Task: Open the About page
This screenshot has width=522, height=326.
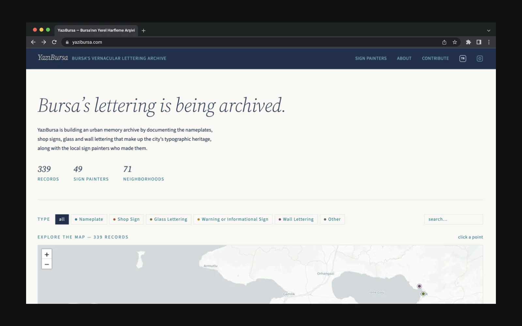Action: (404, 58)
